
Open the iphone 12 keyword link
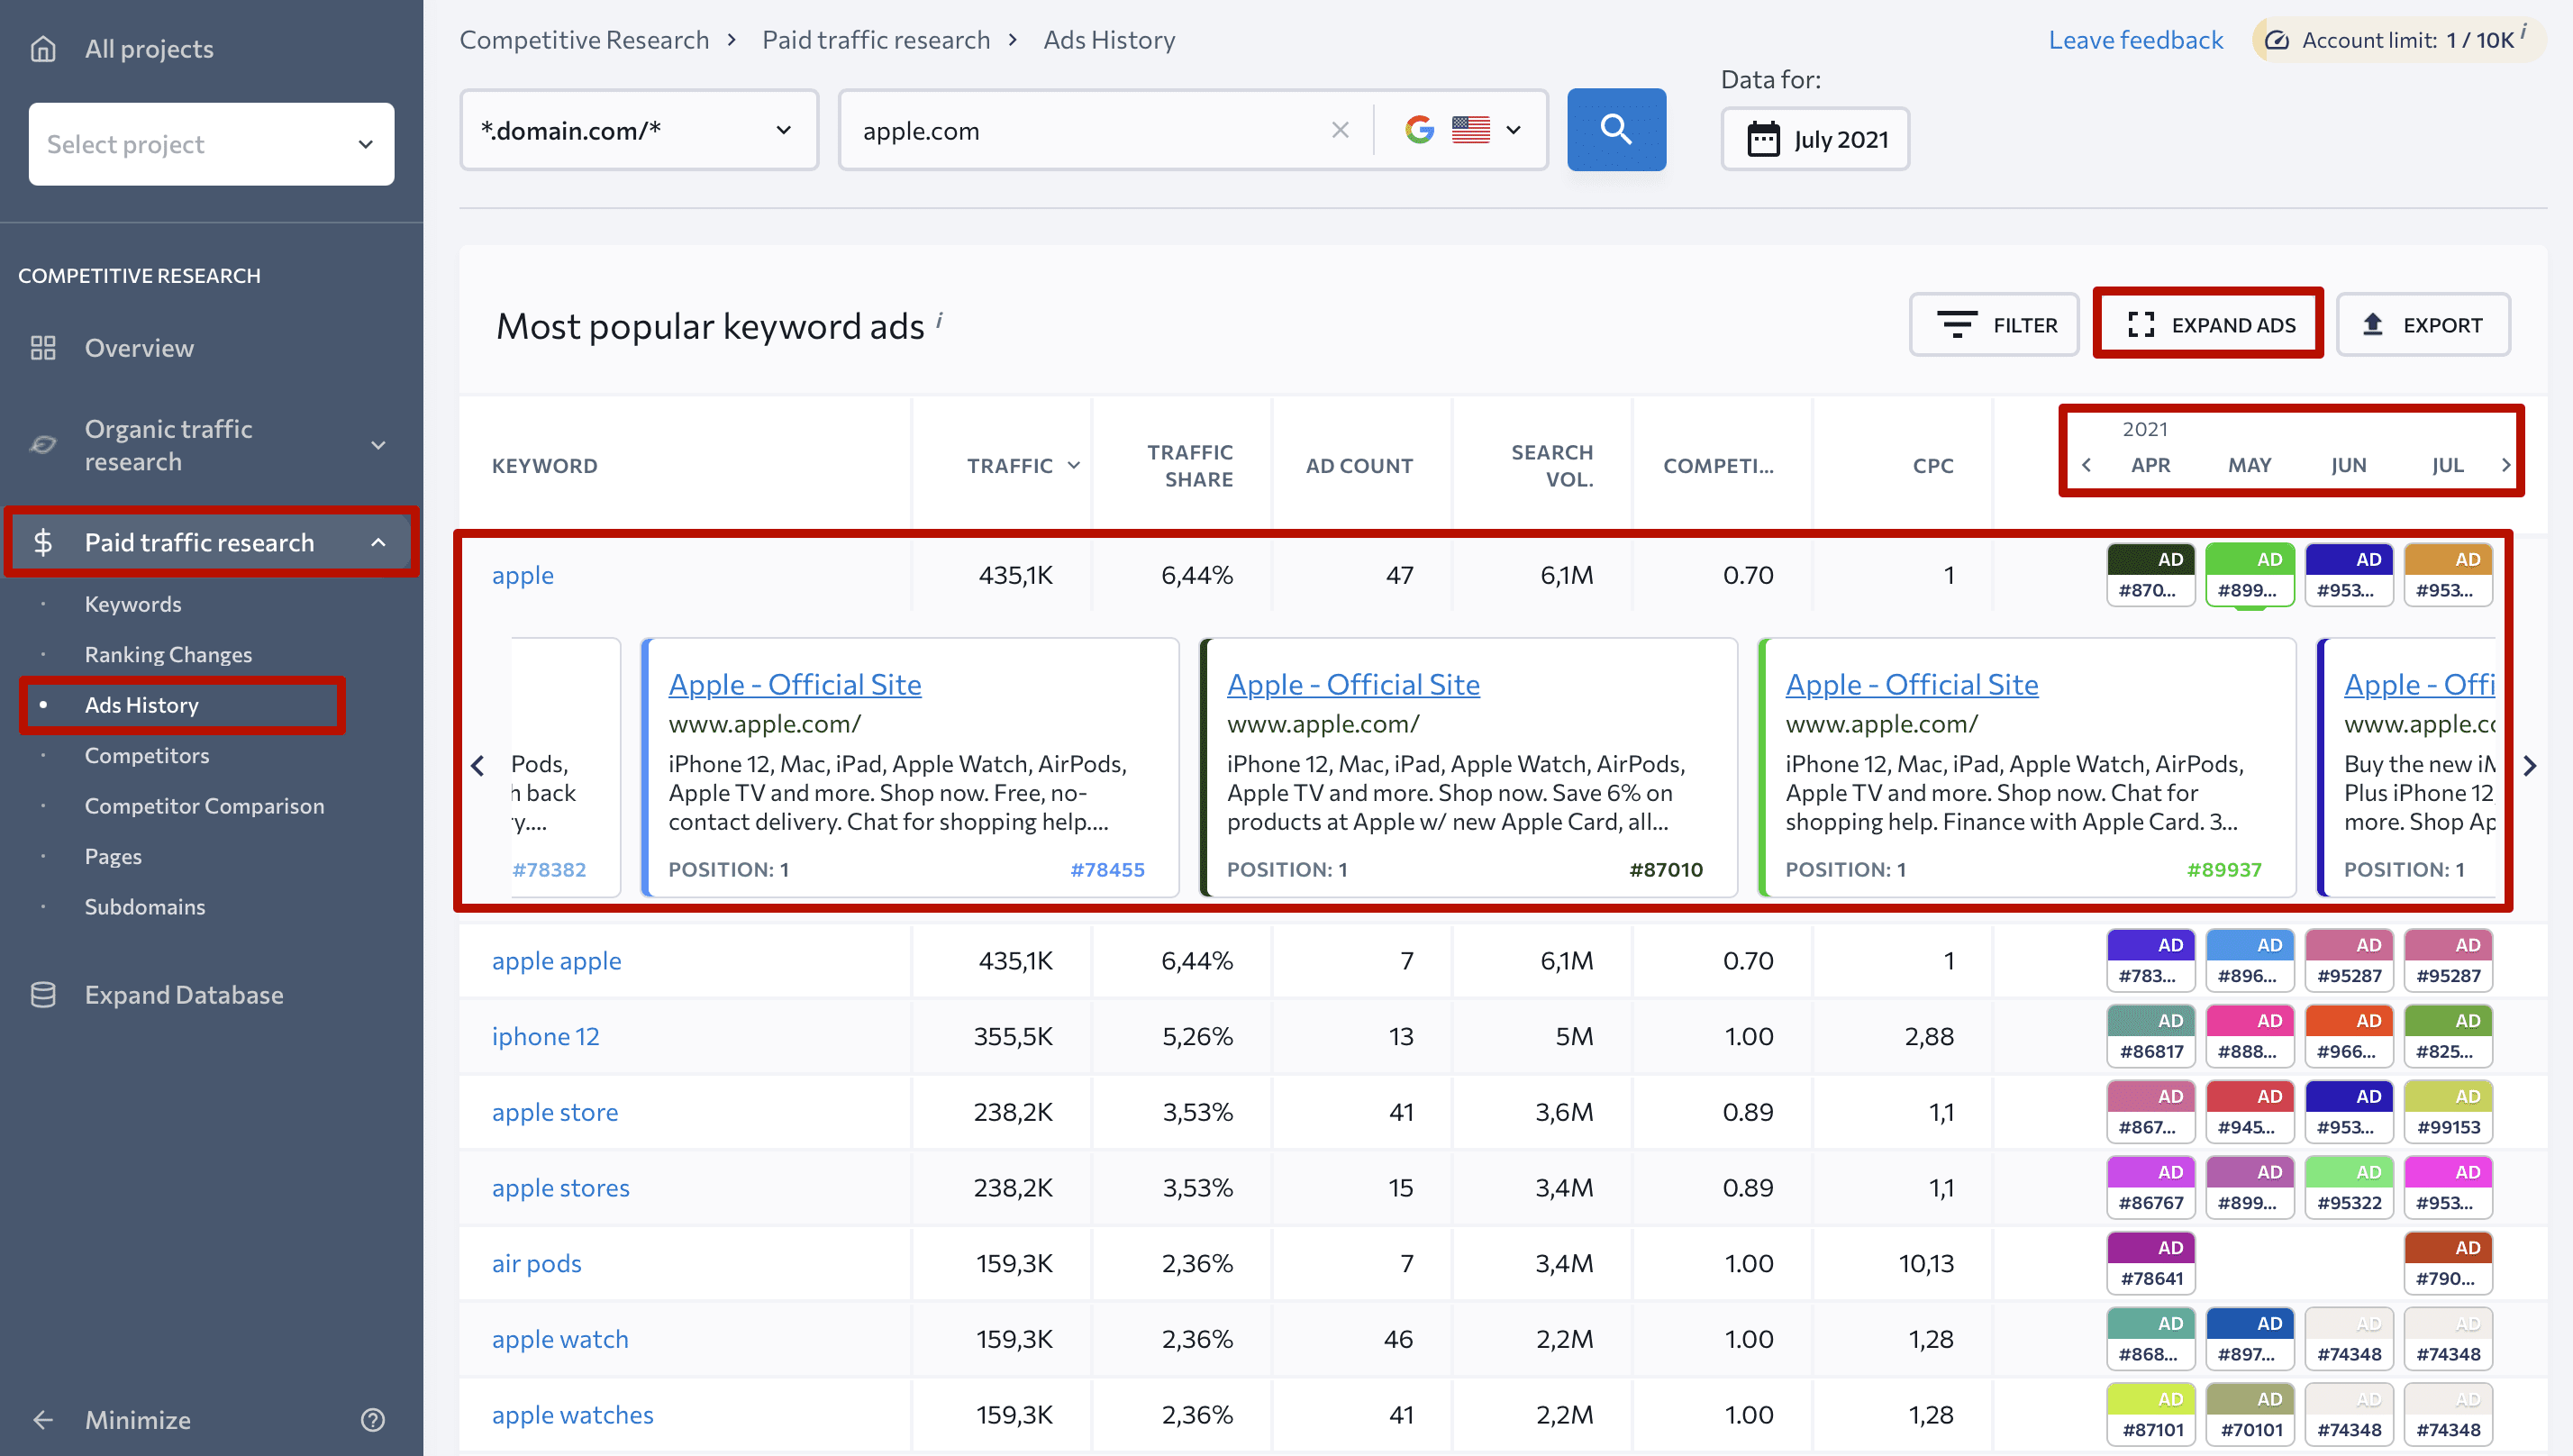point(545,1036)
